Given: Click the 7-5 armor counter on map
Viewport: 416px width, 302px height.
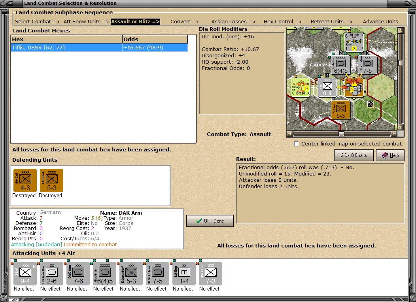Looking at the screenshot, I should coord(367,65).
